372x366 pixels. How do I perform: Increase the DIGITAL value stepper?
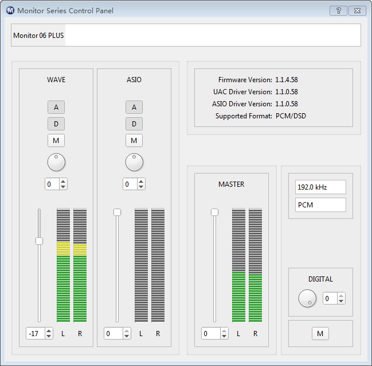(342, 296)
